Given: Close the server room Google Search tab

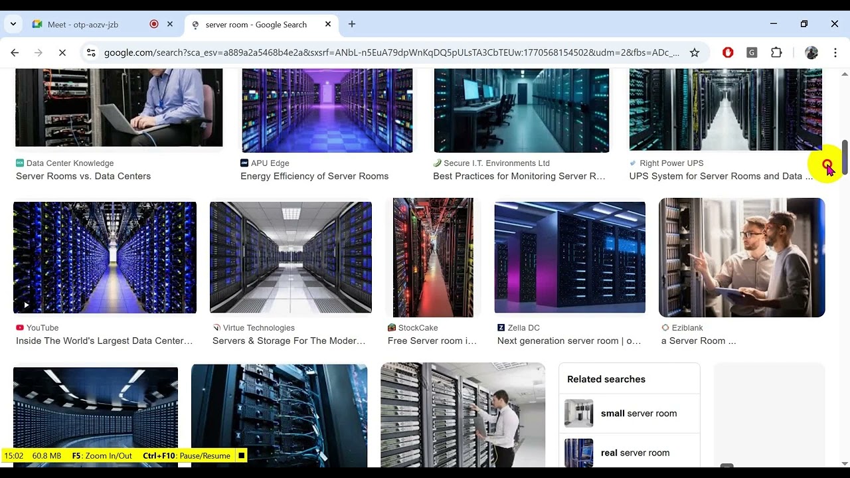Looking at the screenshot, I should click(x=328, y=24).
